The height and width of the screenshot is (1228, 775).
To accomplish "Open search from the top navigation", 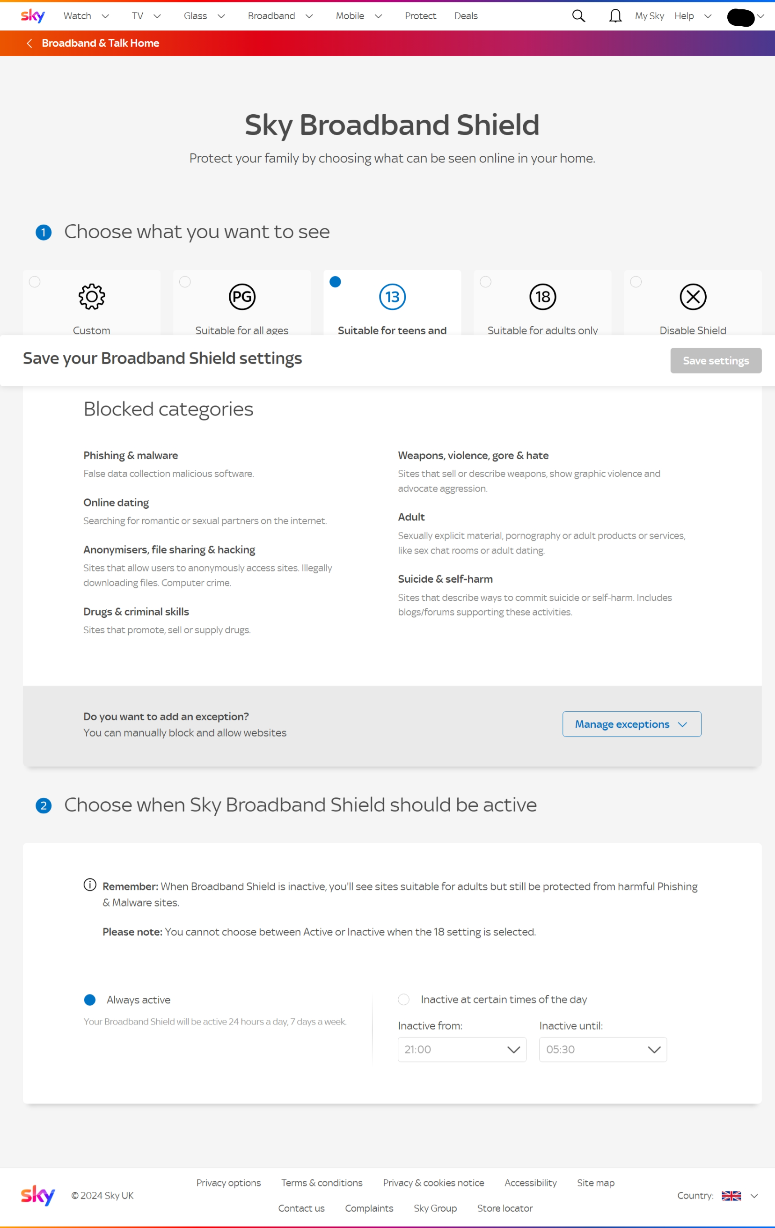I will 578,16.
